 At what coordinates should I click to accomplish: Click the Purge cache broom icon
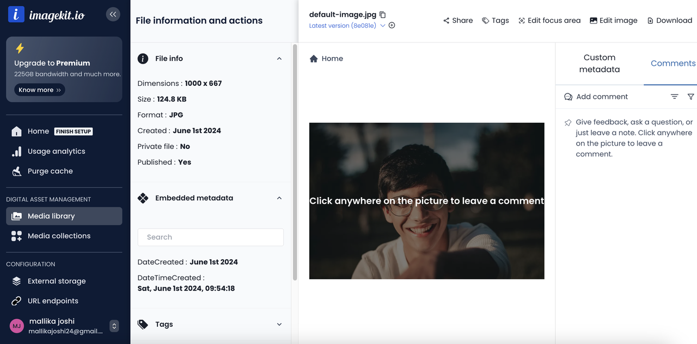click(17, 171)
